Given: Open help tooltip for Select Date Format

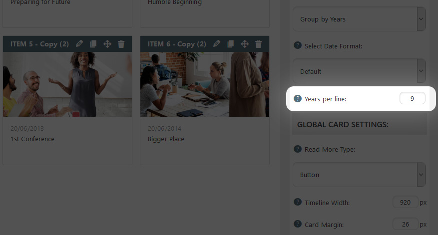Looking at the screenshot, I should [298, 45].
